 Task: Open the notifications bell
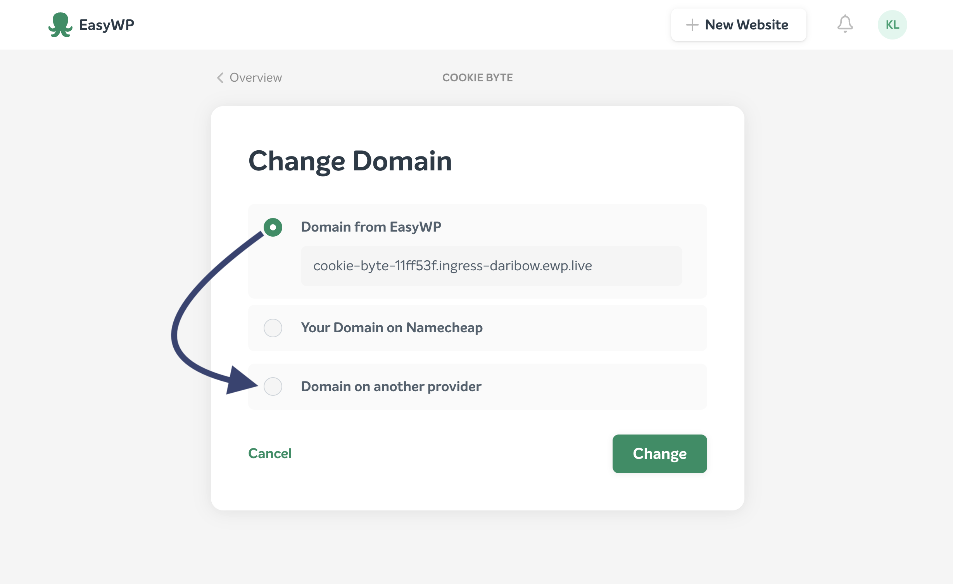pyautogui.click(x=845, y=24)
